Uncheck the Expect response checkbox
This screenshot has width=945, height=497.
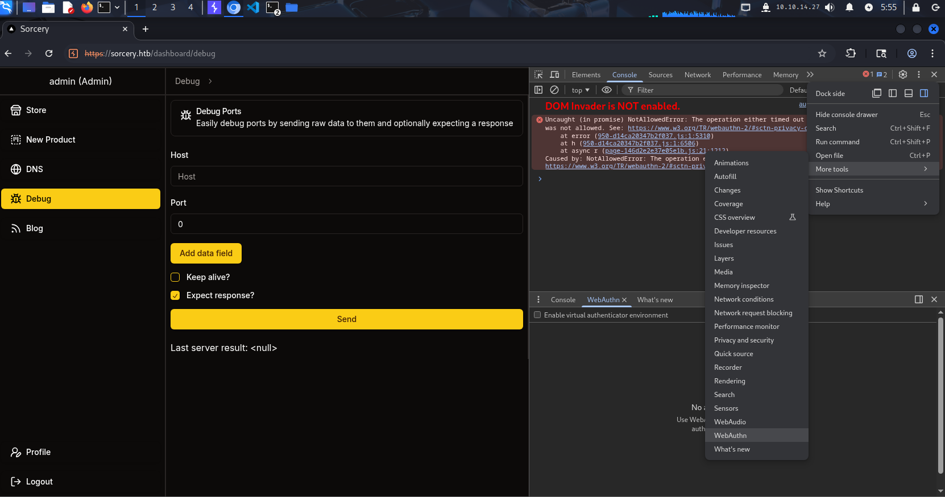click(175, 295)
